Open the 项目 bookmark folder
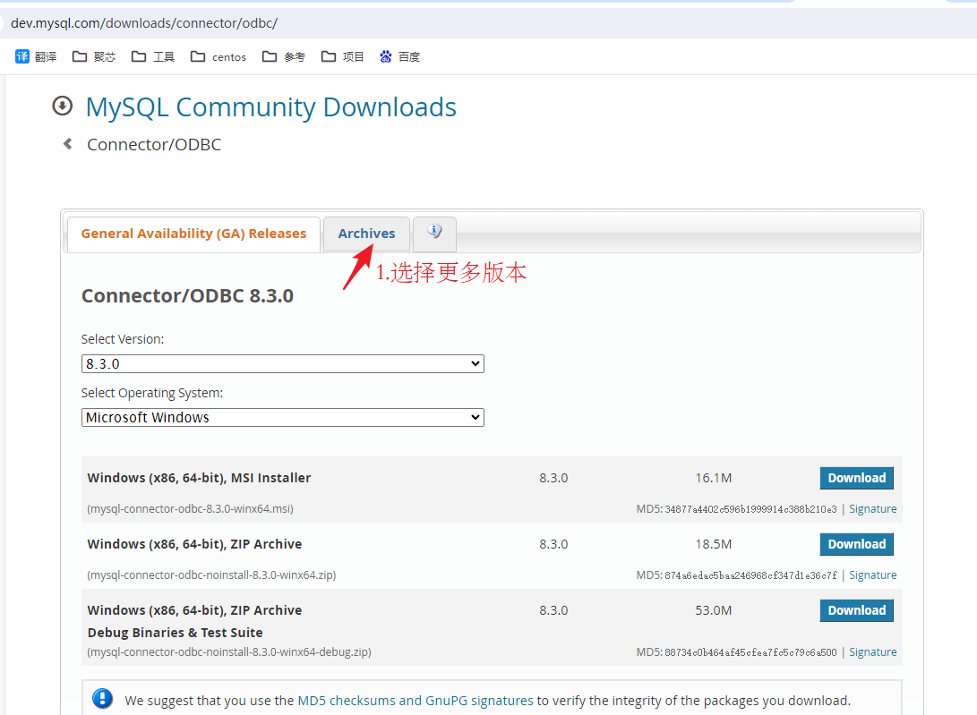The height and width of the screenshot is (715, 977). pos(343,56)
